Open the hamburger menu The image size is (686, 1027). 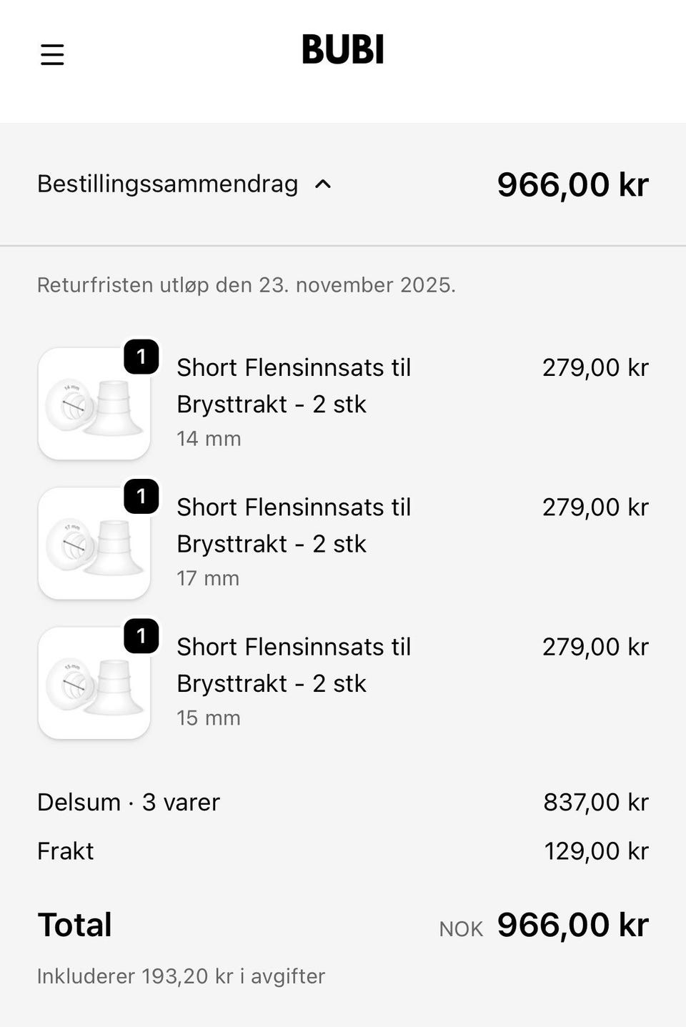52,54
